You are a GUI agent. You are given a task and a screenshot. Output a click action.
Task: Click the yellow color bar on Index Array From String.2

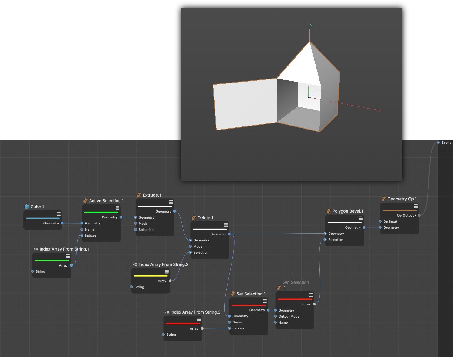point(150,276)
